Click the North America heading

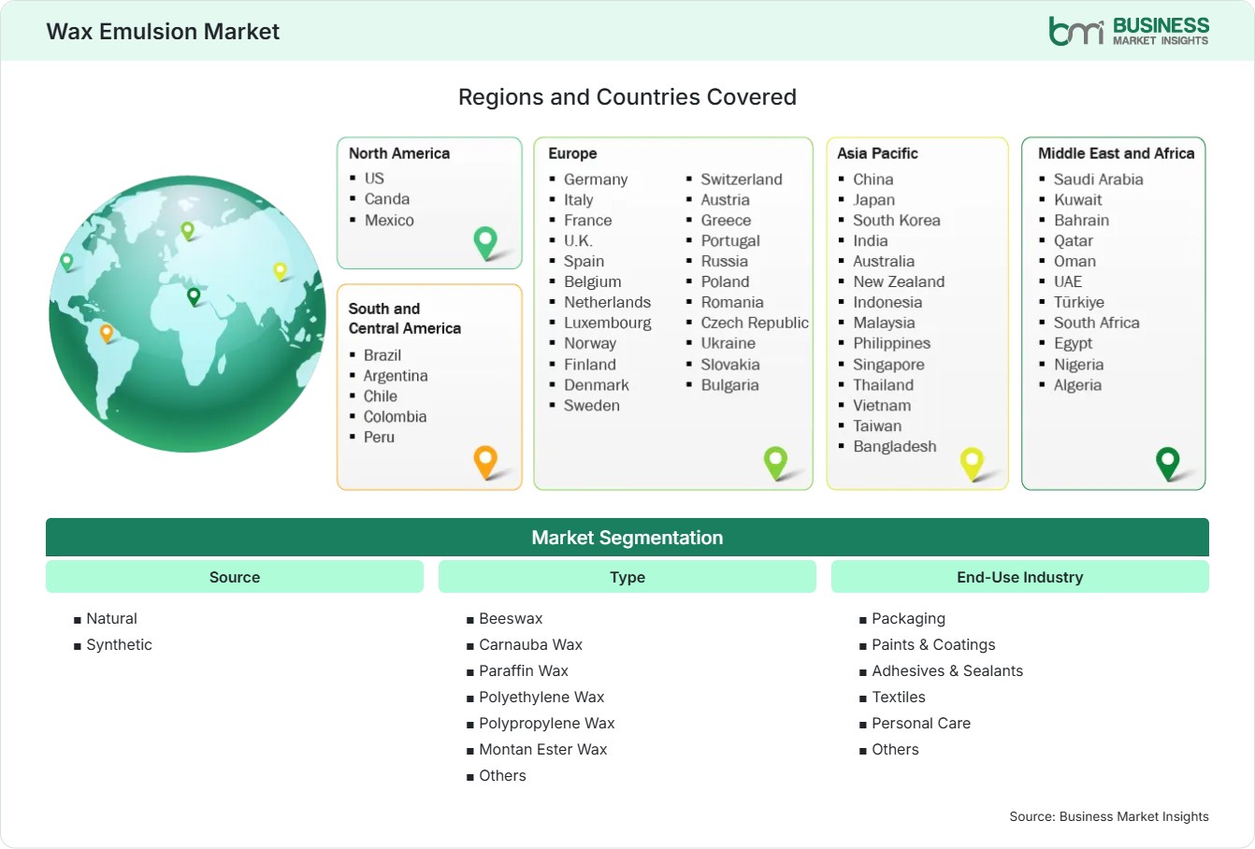(x=399, y=153)
